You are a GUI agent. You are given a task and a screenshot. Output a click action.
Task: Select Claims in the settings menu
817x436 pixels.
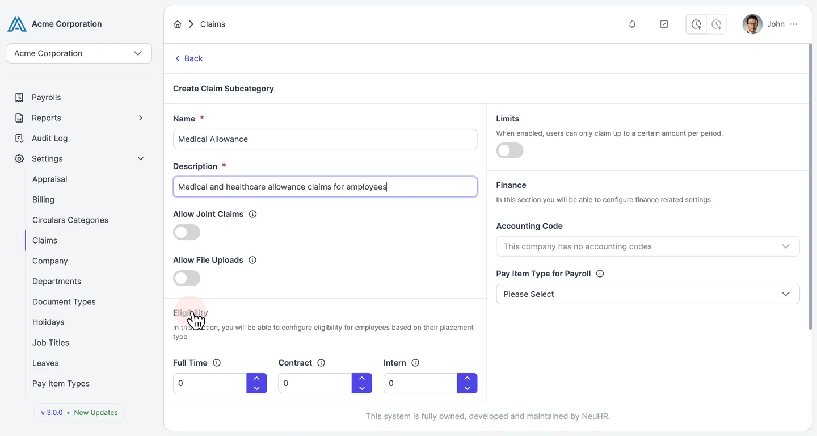point(45,240)
